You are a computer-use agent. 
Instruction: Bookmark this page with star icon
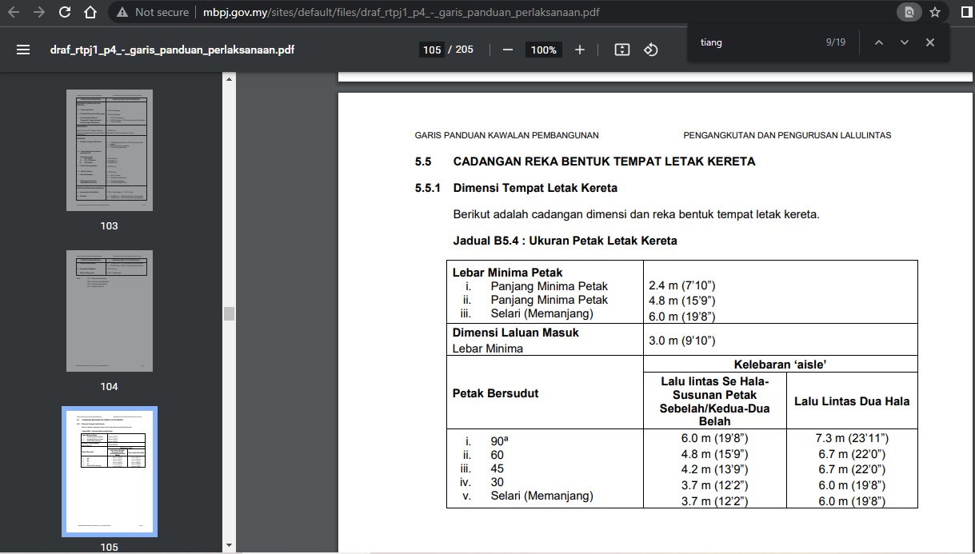pyautogui.click(x=934, y=12)
